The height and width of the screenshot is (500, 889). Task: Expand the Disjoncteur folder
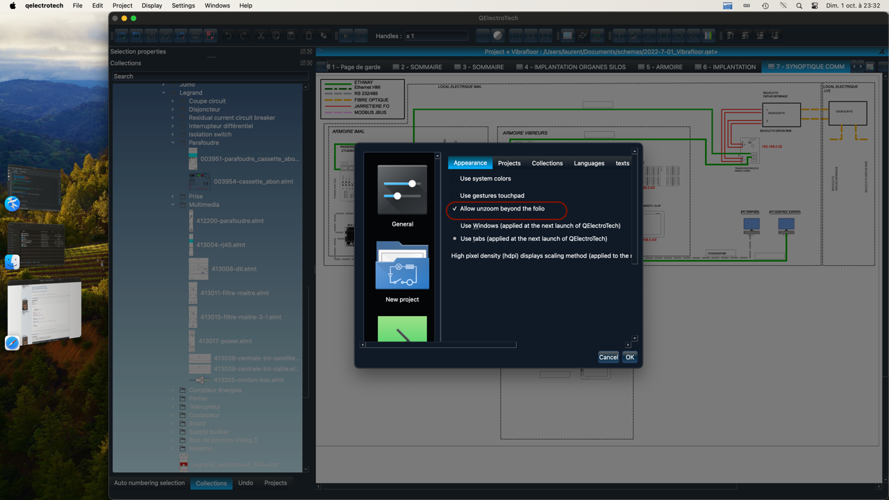[173, 110]
